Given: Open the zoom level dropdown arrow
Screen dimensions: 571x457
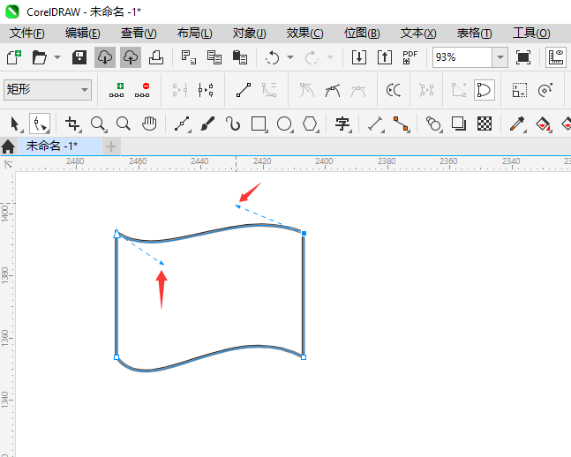Looking at the screenshot, I should click(x=500, y=57).
